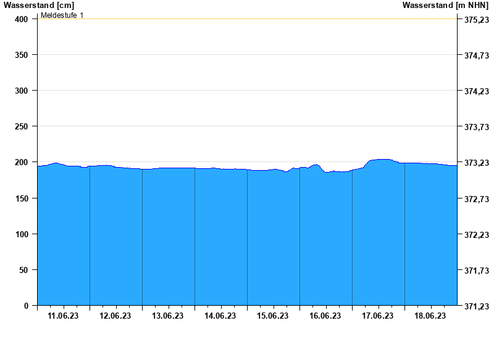The width and height of the screenshot is (494, 339).
Task: Click the 16.06.23 date label
Action: 325,316
